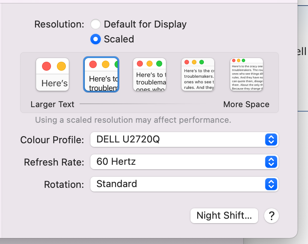Screen dimensions: 308x244
Task: Pick the middle scaled resolution thumbnail
Action: tap(150, 74)
